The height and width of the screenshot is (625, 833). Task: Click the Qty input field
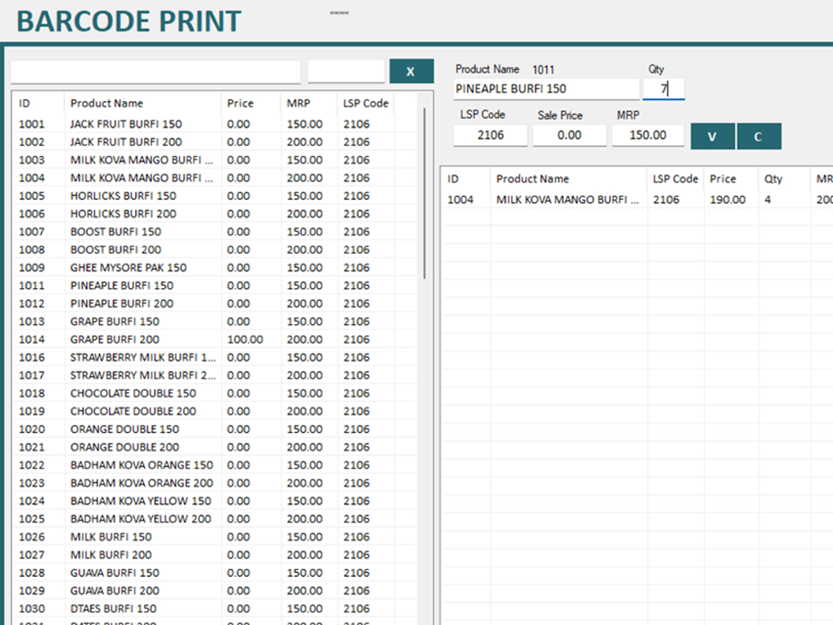tap(664, 89)
